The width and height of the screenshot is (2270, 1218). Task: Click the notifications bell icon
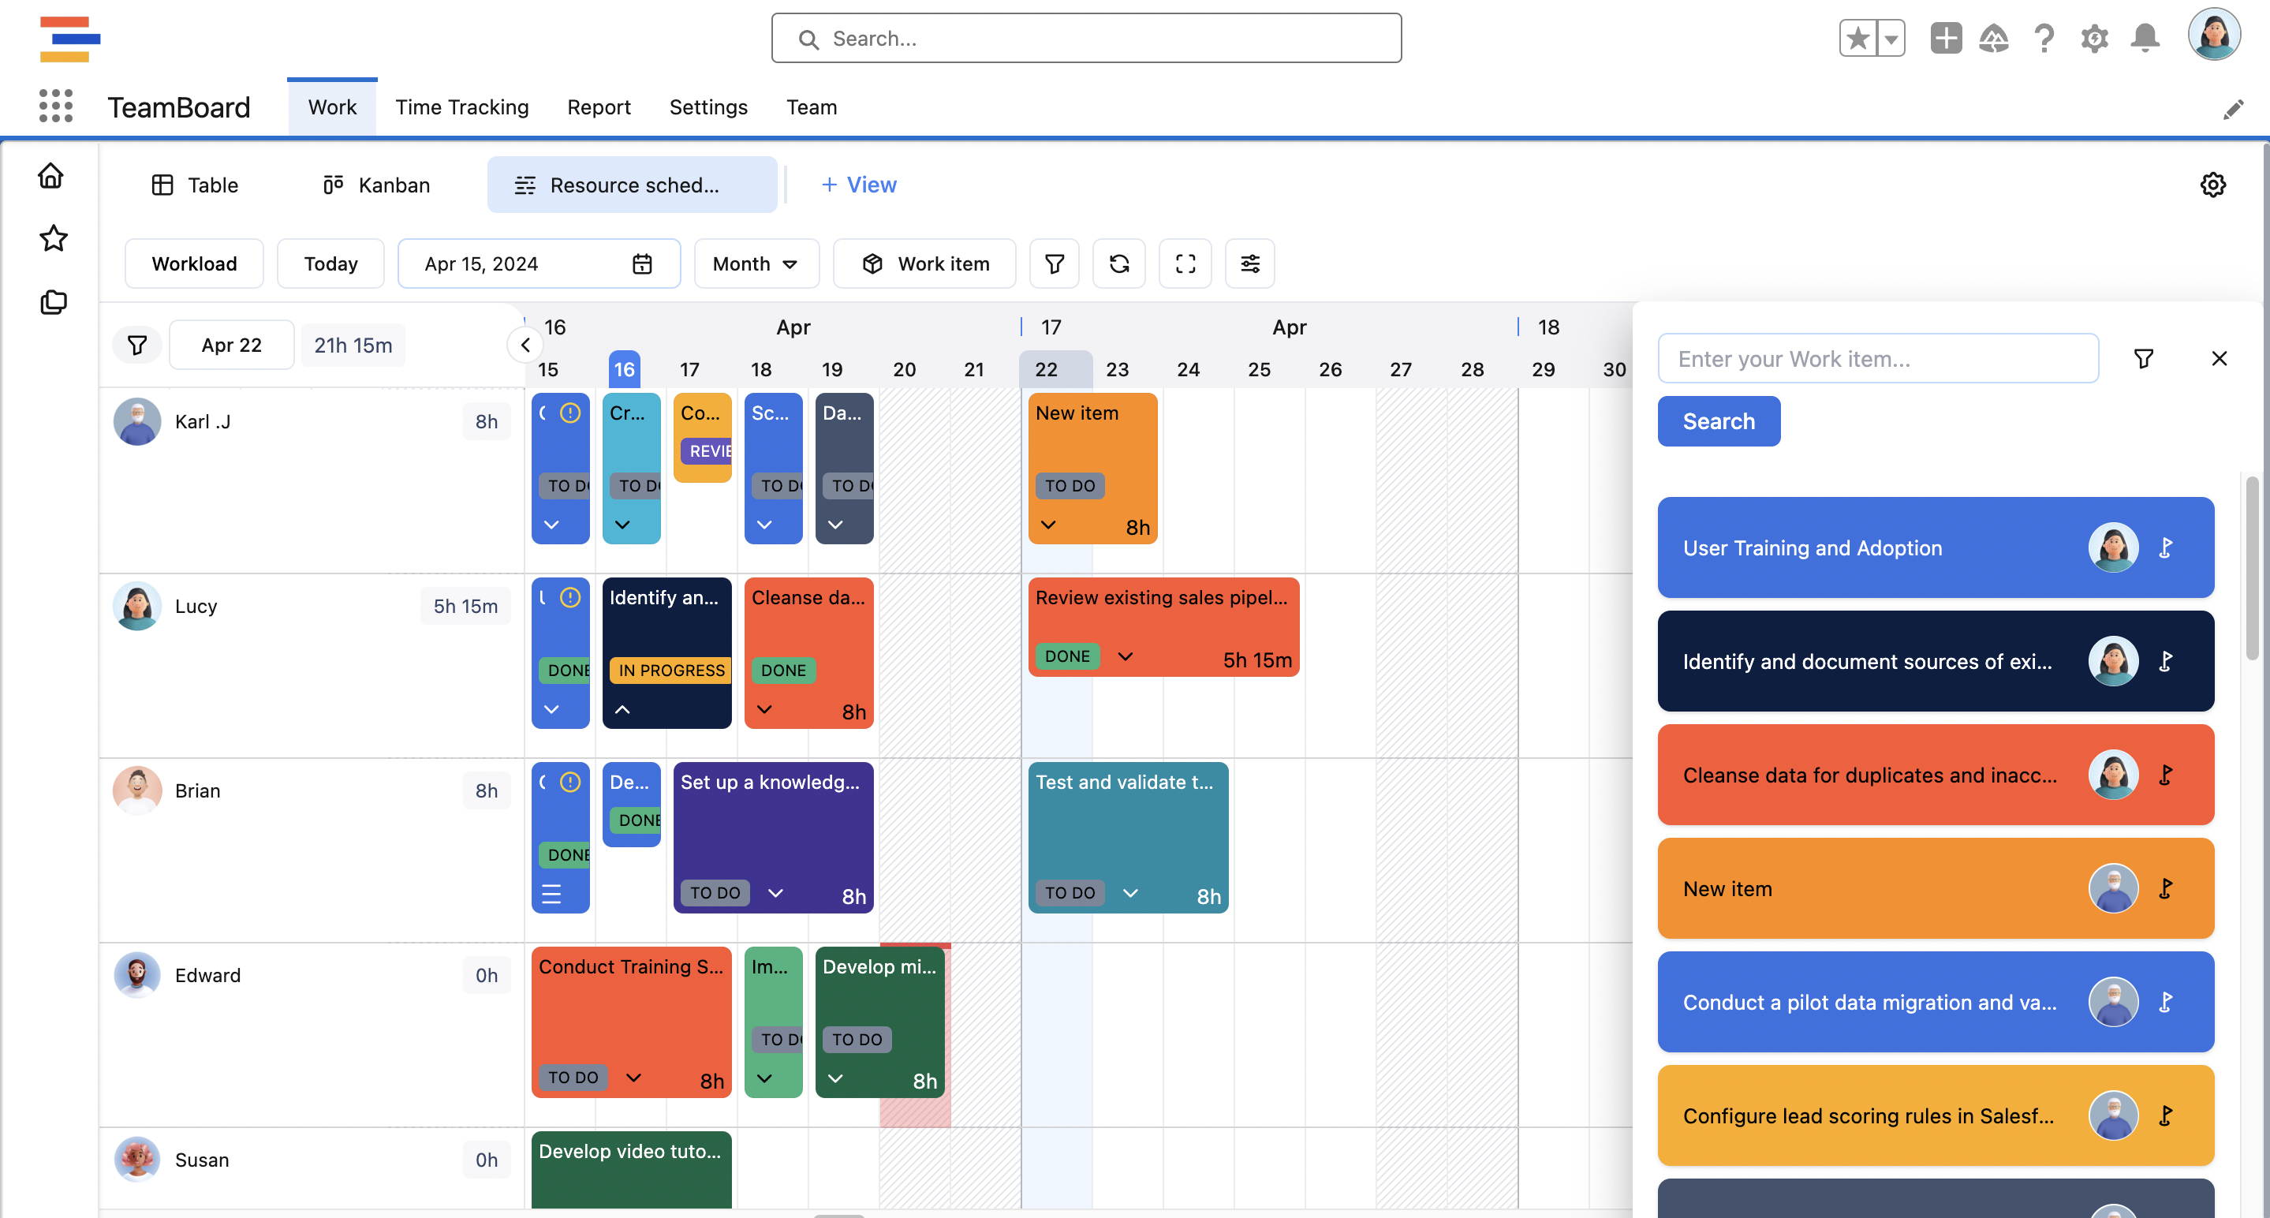[2145, 39]
